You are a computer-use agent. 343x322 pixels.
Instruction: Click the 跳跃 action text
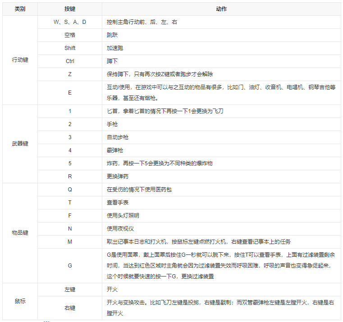[x=112, y=35]
